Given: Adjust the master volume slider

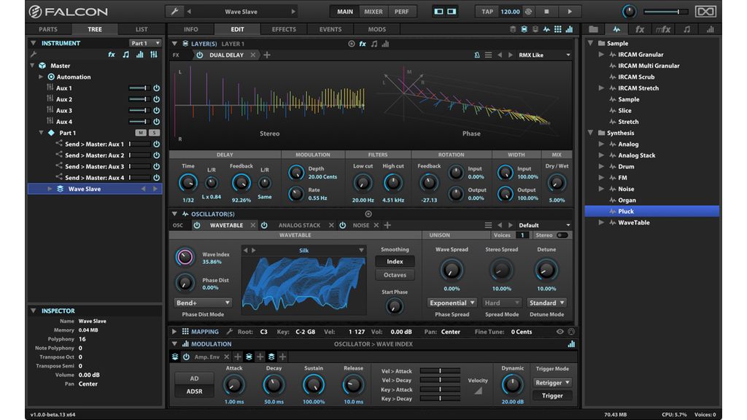Looking at the screenshot, I should tap(665, 12).
